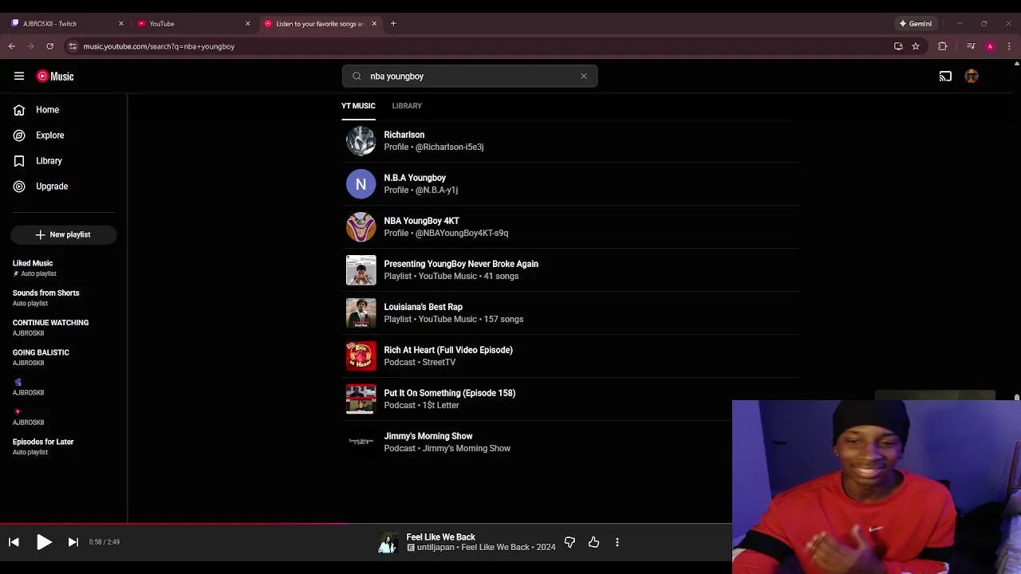Open the media control icon in toolbar
Screen dimensions: 1021x574
click(x=971, y=46)
